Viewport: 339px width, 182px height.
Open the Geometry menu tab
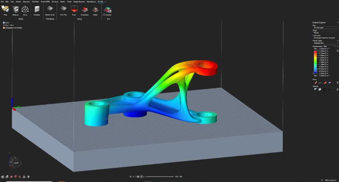pos(26,2)
